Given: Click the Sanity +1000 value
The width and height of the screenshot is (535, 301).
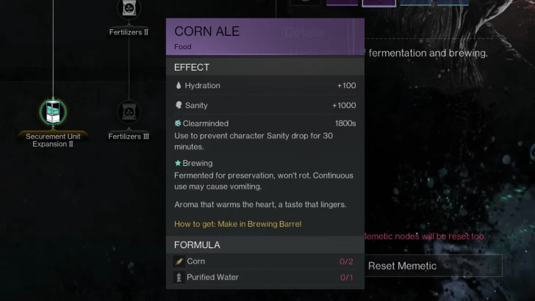Looking at the screenshot, I should pos(343,106).
